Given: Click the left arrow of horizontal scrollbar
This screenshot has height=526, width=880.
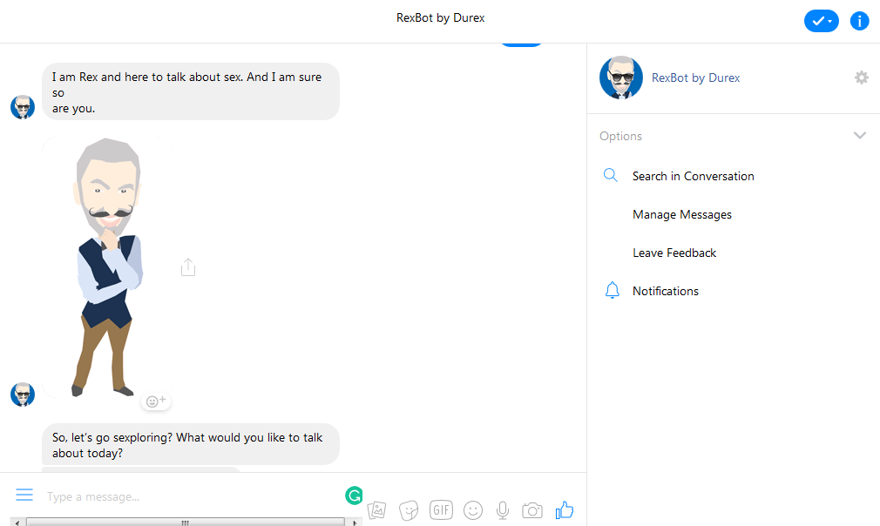Looking at the screenshot, I should pos(18,523).
